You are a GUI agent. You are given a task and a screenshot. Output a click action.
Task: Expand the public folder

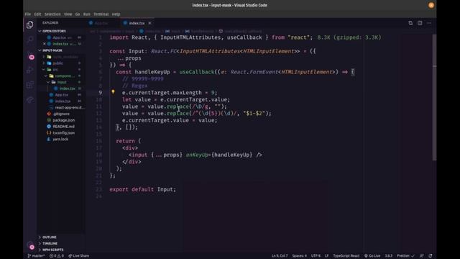click(x=57, y=63)
